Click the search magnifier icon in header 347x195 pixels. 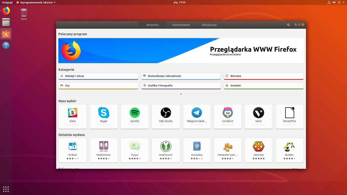pyautogui.click(x=288, y=25)
